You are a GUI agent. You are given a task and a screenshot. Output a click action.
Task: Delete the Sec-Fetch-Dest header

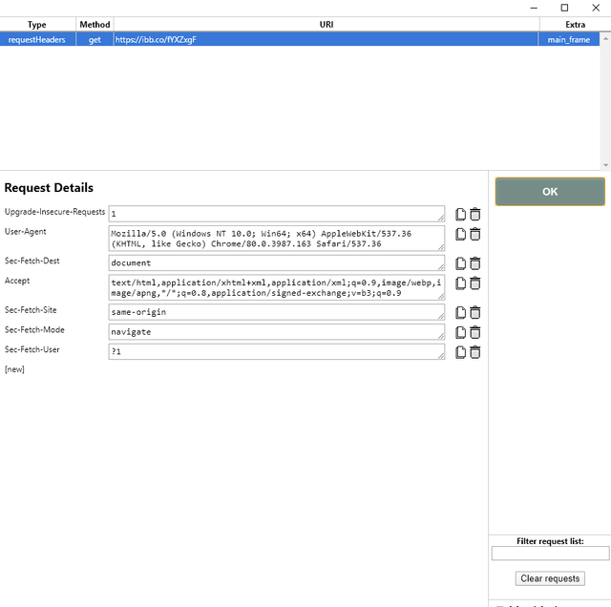(x=474, y=263)
